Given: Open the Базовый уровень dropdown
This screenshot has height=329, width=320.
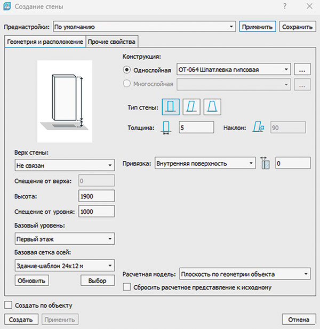Looking at the screenshot, I should (62, 239).
